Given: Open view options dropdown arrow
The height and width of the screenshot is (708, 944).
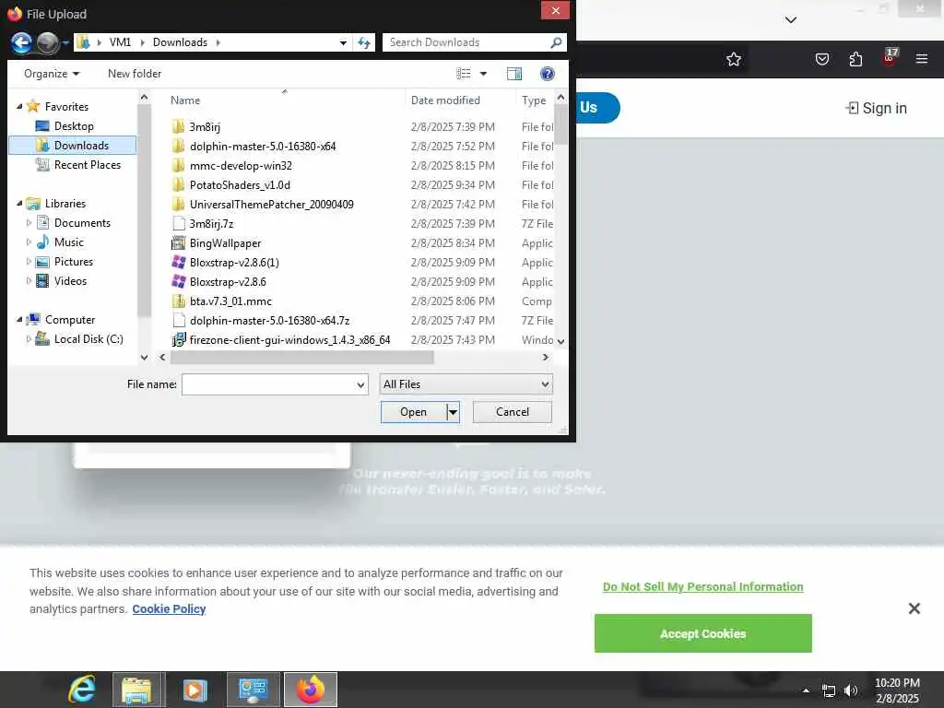Looking at the screenshot, I should pyautogui.click(x=483, y=74).
